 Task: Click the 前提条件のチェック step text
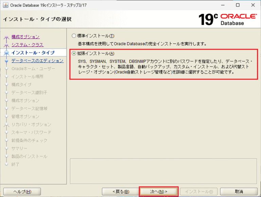click(29, 141)
